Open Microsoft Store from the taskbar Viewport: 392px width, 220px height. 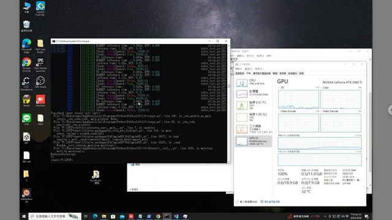coord(113,216)
